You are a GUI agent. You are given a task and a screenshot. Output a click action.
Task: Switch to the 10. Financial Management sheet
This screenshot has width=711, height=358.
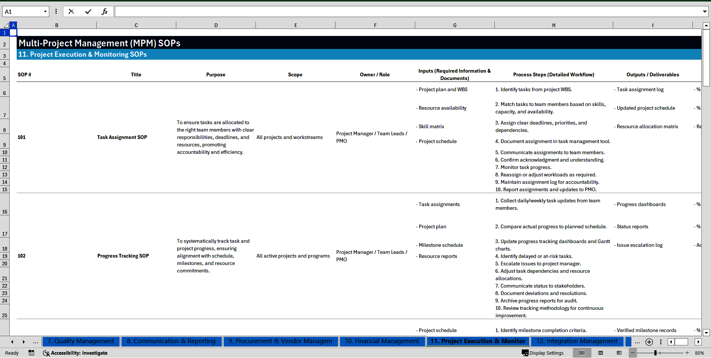click(x=382, y=341)
